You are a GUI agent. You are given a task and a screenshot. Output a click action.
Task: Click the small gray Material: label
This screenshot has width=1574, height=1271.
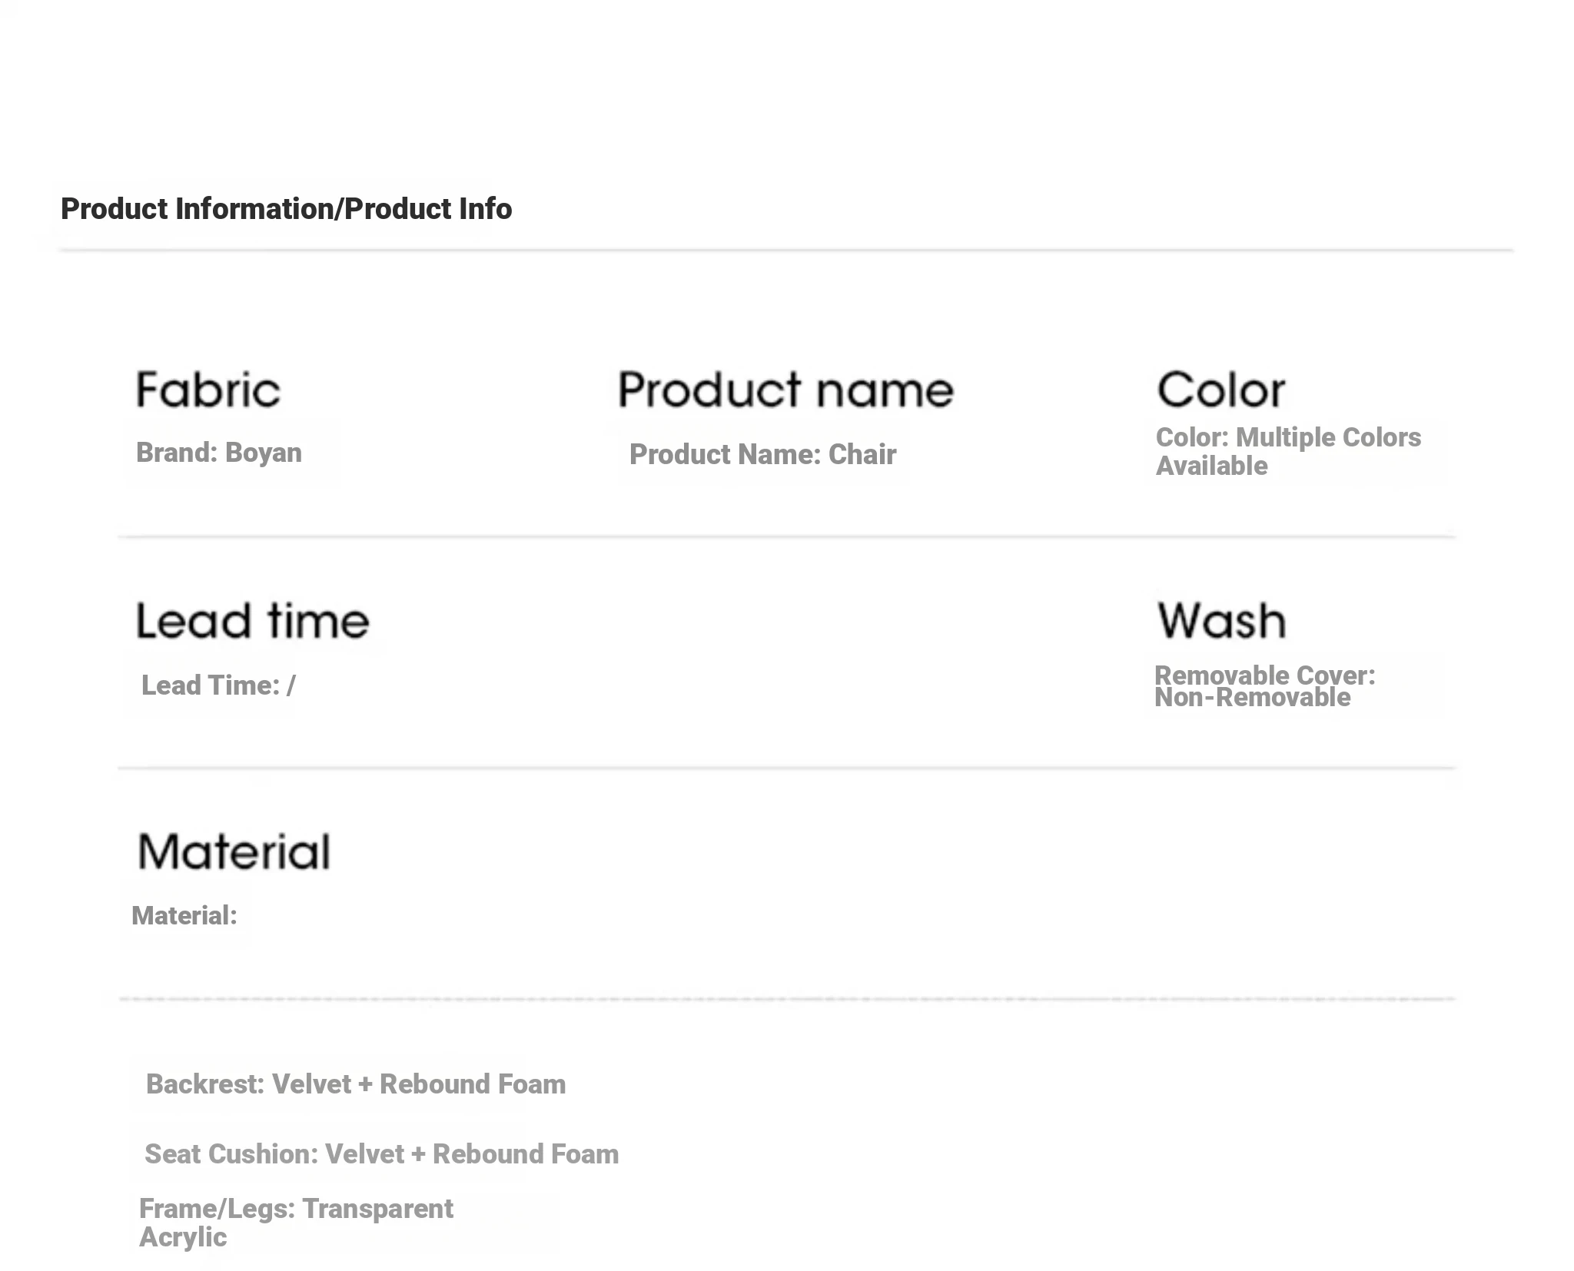click(184, 915)
